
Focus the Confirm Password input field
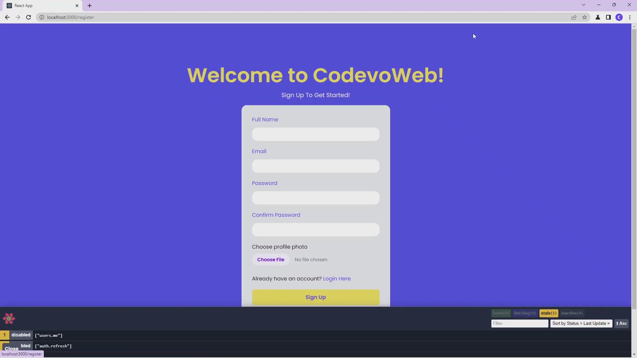(316, 230)
